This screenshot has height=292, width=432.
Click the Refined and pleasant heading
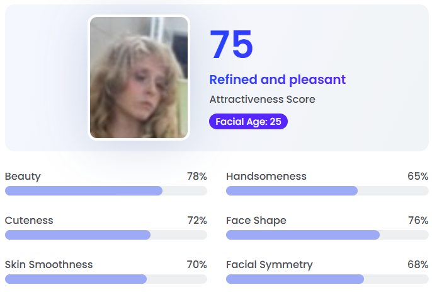click(278, 80)
